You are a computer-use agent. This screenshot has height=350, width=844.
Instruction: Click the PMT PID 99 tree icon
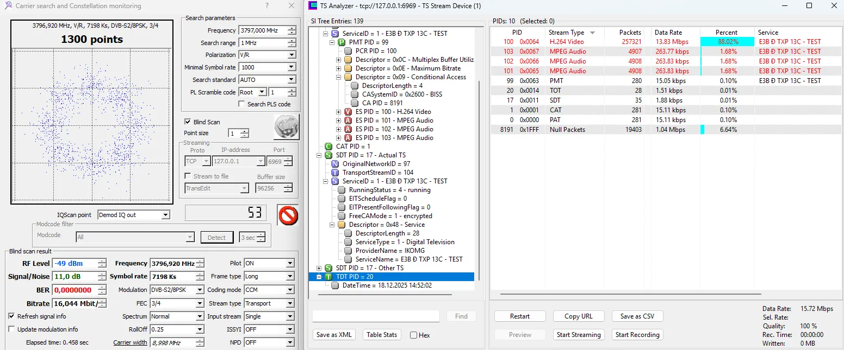342,42
